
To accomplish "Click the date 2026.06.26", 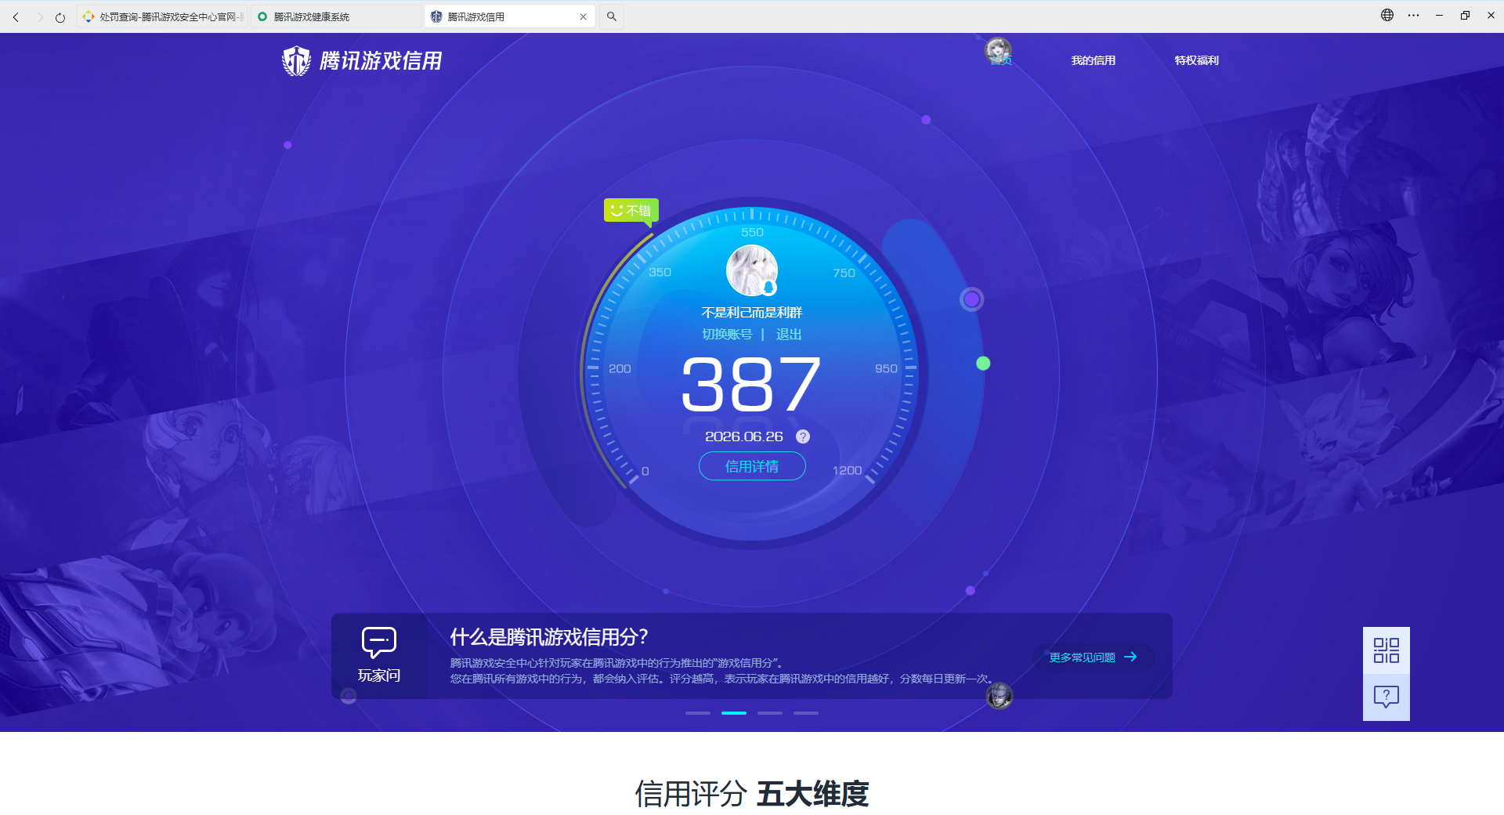I will coord(744,436).
